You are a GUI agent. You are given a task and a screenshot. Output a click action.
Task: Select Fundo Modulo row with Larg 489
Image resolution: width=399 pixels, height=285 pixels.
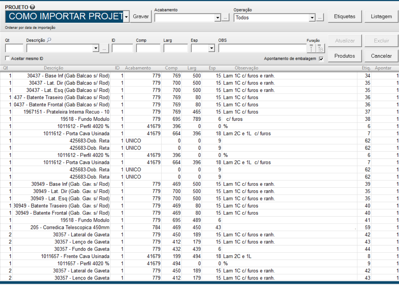tap(199, 220)
